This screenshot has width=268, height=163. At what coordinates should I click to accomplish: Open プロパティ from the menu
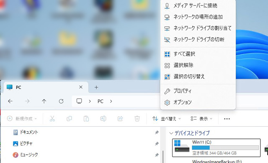(198, 91)
